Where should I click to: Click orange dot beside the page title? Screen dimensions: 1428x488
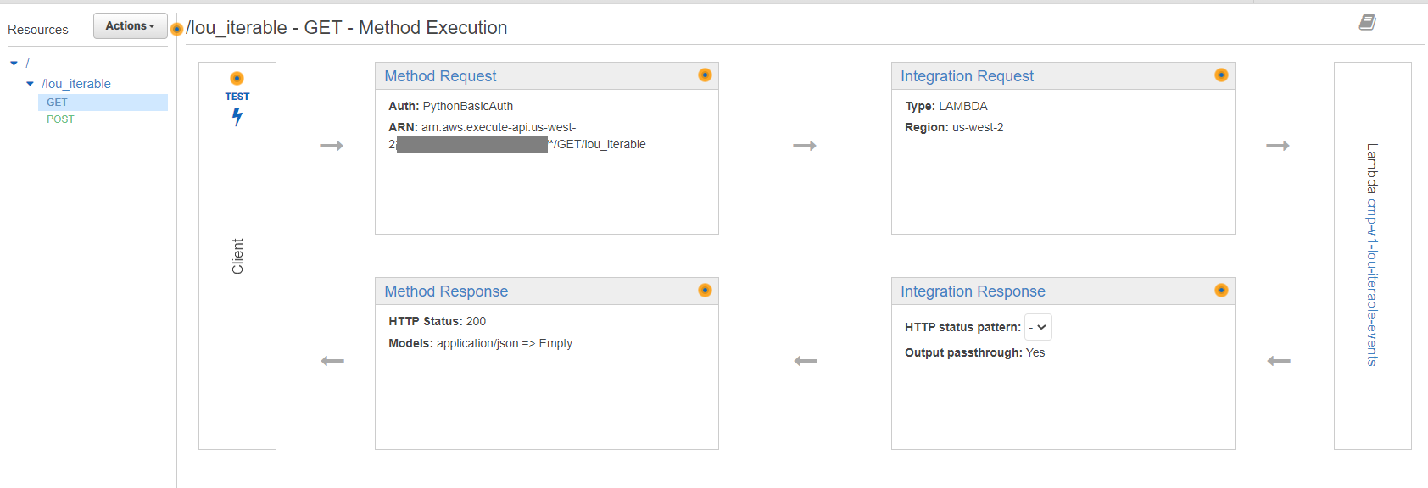(176, 30)
